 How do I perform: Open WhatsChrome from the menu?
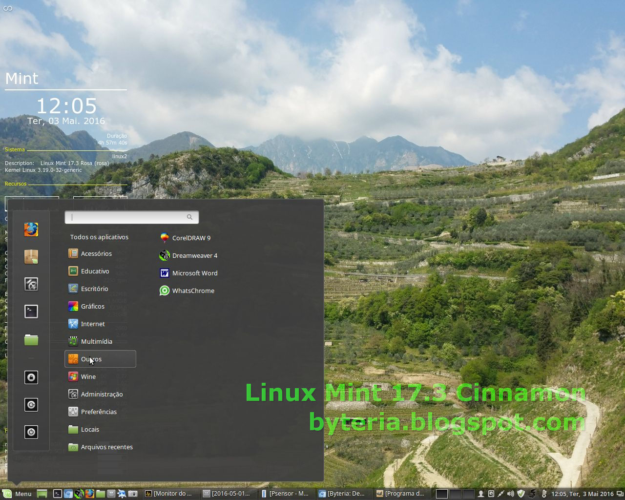[x=192, y=291]
